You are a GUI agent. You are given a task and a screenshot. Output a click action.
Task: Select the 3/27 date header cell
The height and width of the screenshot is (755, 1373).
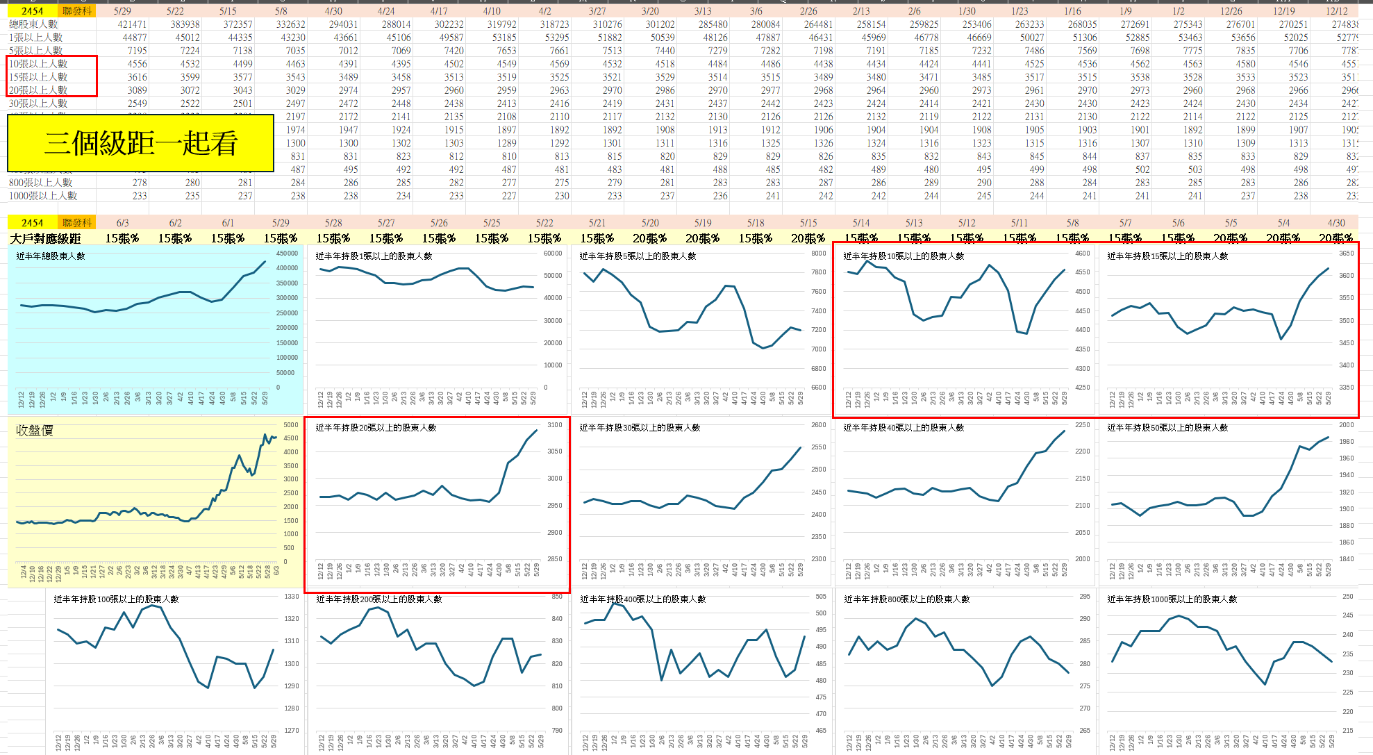597,11
